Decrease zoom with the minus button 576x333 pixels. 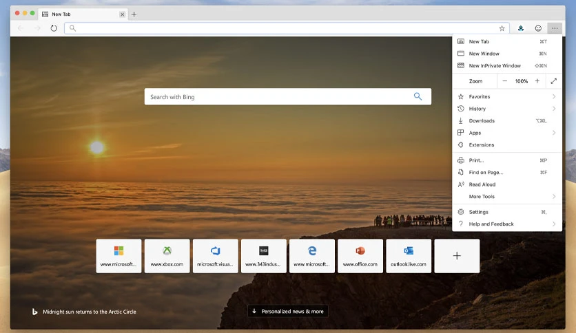(505, 81)
